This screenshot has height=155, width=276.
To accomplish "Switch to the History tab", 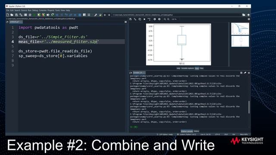I will [196, 131].
